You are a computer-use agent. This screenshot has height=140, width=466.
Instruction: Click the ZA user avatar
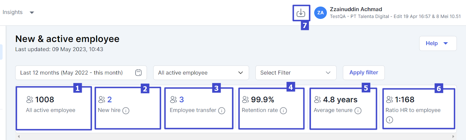[320, 13]
